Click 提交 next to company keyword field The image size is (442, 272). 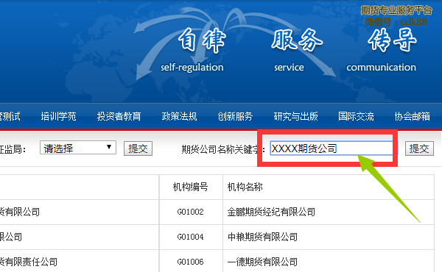click(x=419, y=148)
